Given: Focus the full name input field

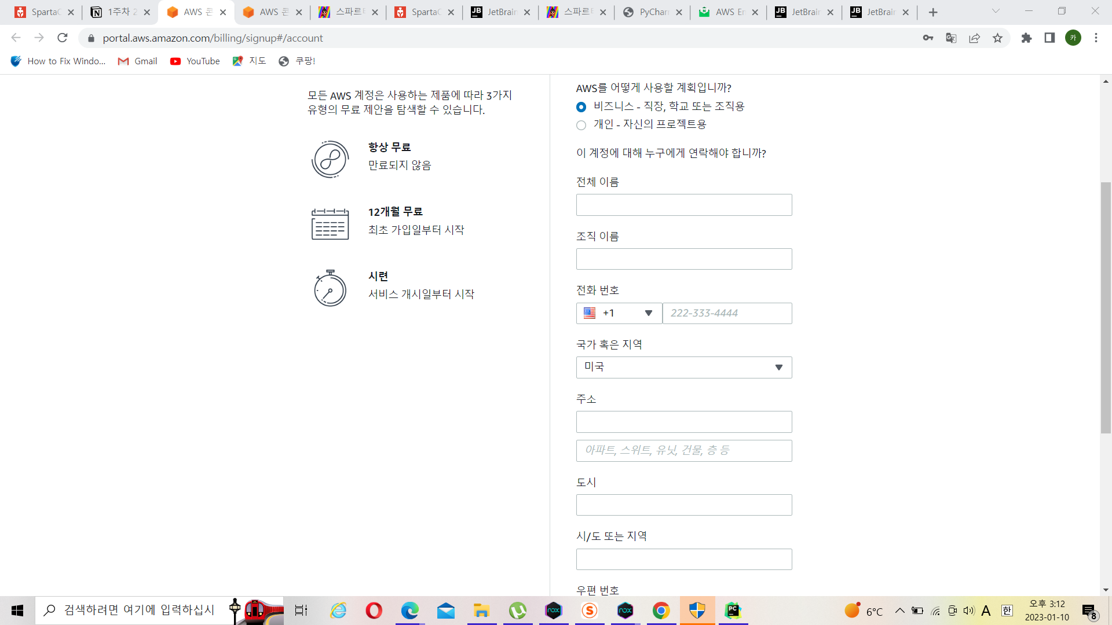Looking at the screenshot, I should click(684, 205).
